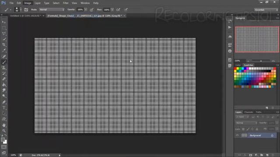Toggle lock transparent pixels
Image resolution: width=280 pixels, height=157 pixels.
[x=243, y=129]
